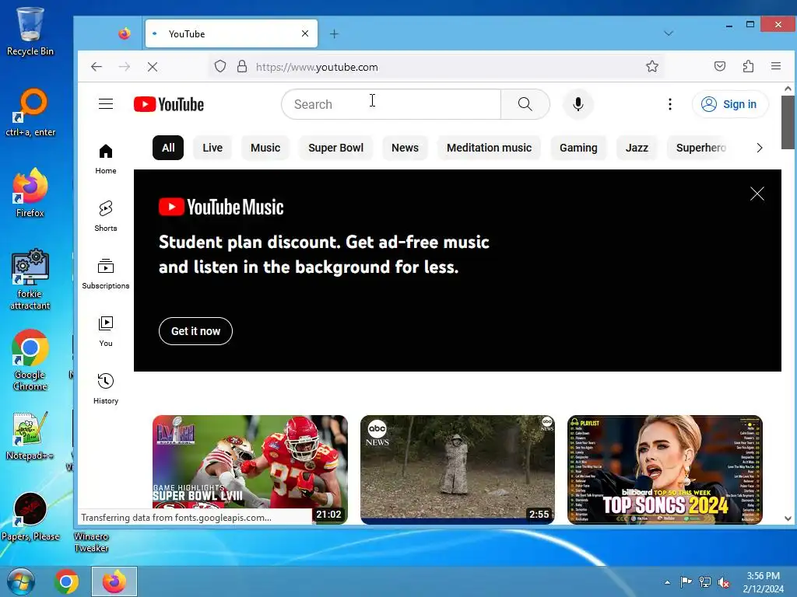Open the Firefox extensions menu
Image resolution: width=797 pixels, height=597 pixels.
[748, 66]
